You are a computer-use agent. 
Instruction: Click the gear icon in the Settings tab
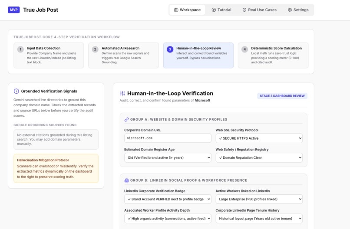point(290,10)
